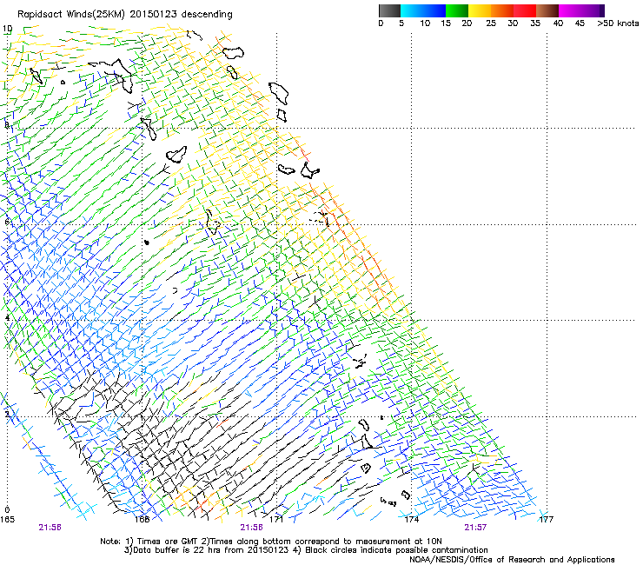This screenshot has height=565, width=643.
Task: Click the 'Note: 1) Times are GMT' line
Action: tap(271, 542)
